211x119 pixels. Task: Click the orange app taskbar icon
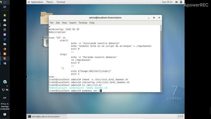[x=5, y=54]
